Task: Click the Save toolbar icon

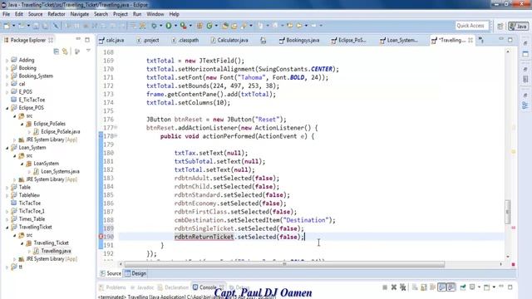Action: [x=36, y=26]
